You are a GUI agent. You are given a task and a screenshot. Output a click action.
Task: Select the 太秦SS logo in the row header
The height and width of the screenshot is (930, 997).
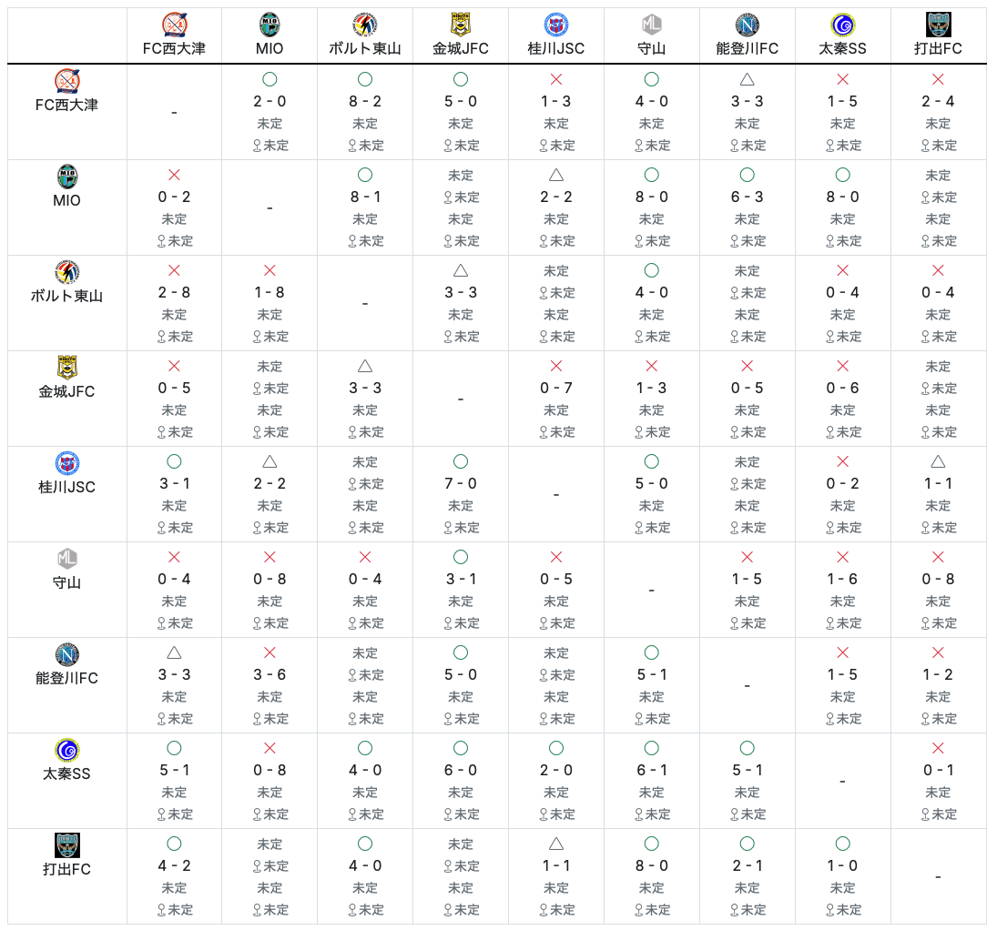[66, 750]
